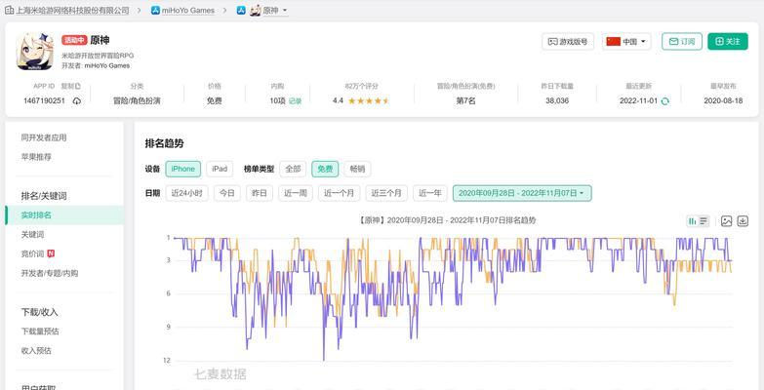Viewport: 764px width, 390px height.
Task: Click the 原神 app icon thumbnail
Action: (x=35, y=52)
